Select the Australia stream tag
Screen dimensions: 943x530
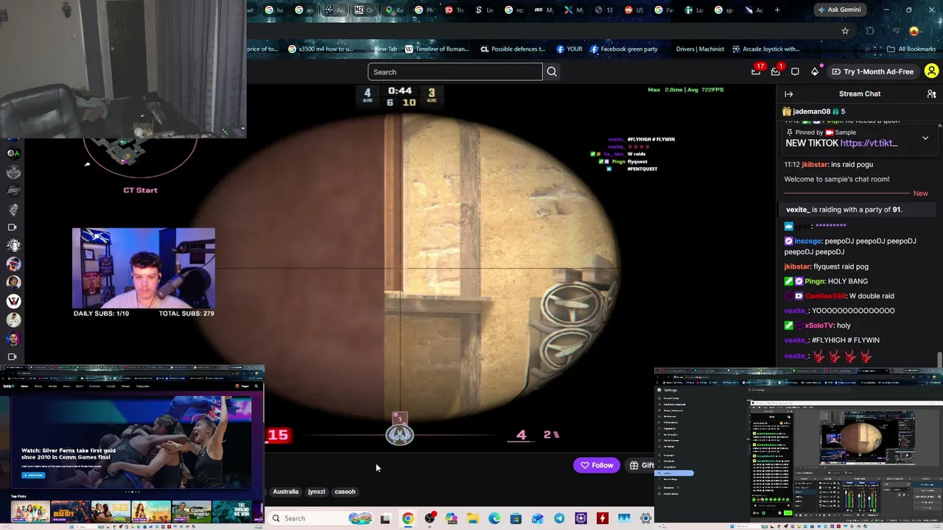pyautogui.click(x=286, y=492)
